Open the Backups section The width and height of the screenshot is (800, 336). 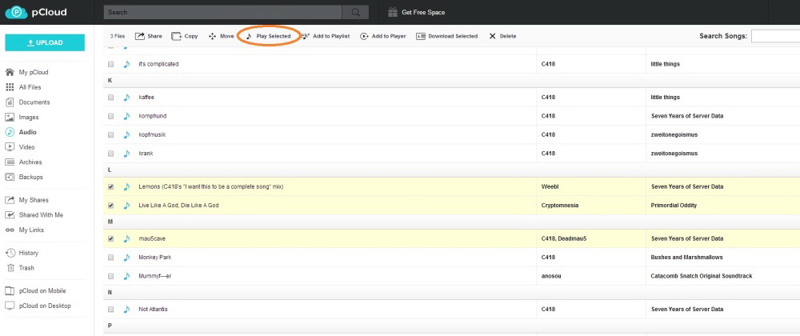pyautogui.click(x=30, y=177)
